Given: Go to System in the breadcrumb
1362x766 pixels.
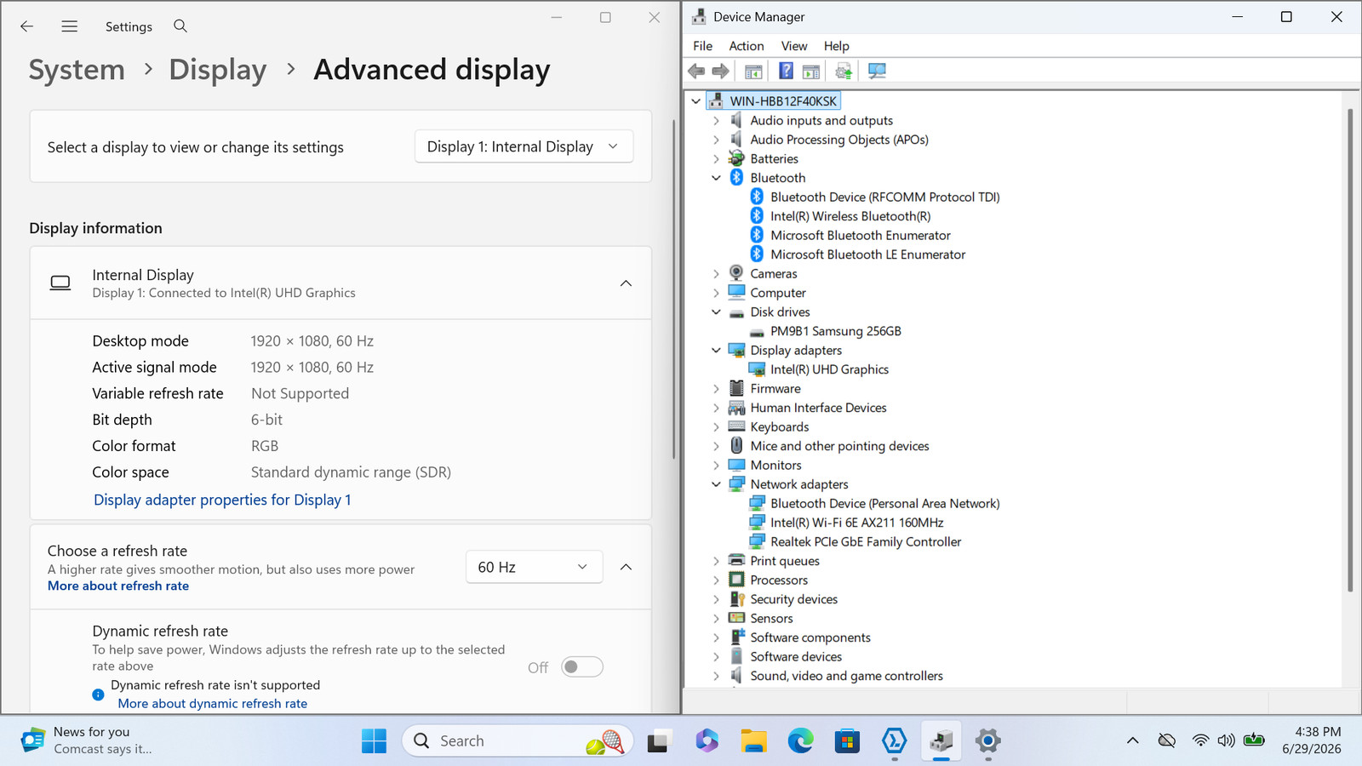Looking at the screenshot, I should (x=77, y=69).
